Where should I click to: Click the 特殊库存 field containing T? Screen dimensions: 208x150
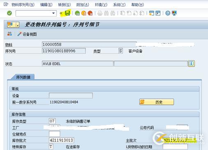click(51, 147)
